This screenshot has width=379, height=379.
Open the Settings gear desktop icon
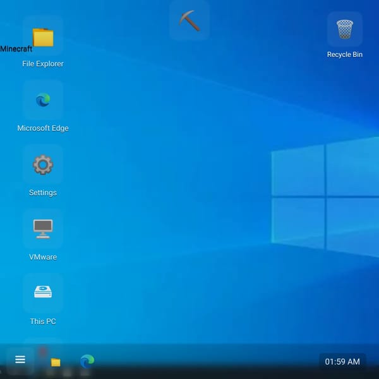tap(43, 165)
